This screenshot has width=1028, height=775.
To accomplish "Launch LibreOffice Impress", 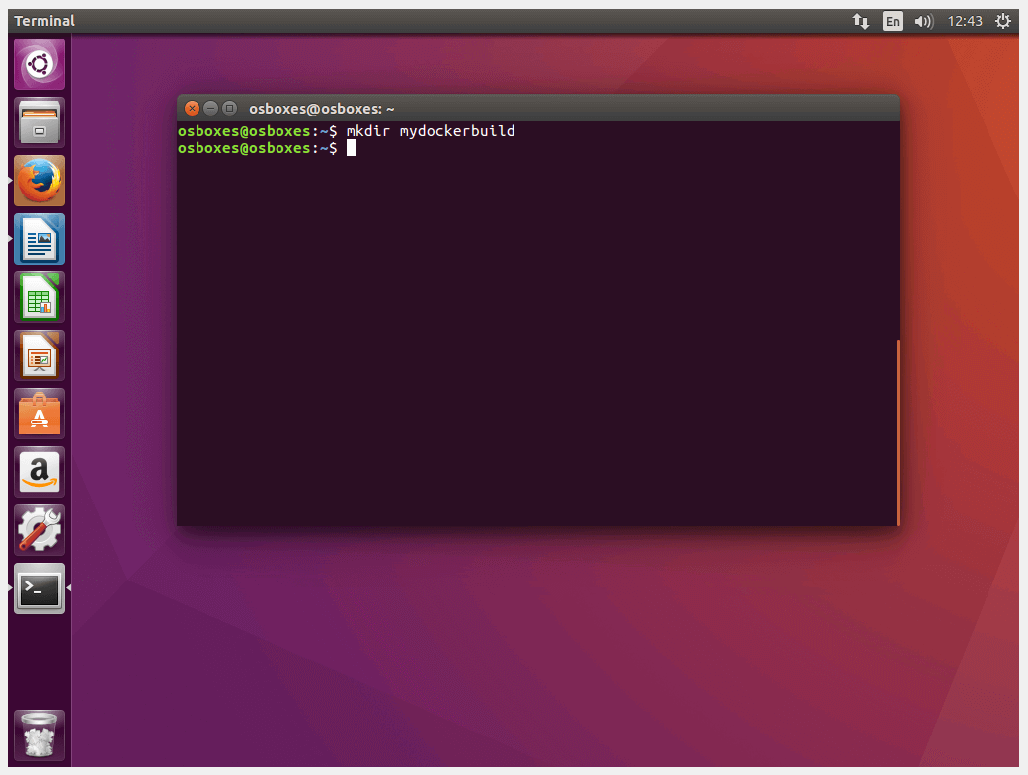I will pyautogui.click(x=39, y=355).
